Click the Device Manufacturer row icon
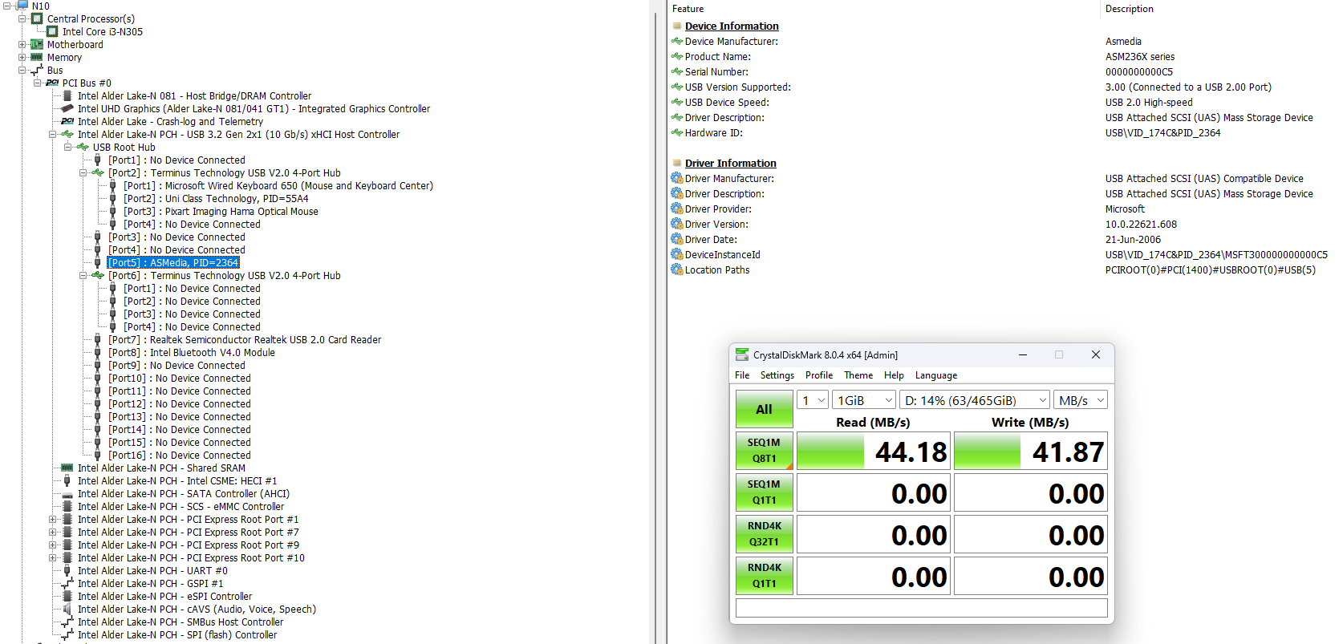Image resolution: width=1343 pixels, height=644 pixels. (x=677, y=42)
